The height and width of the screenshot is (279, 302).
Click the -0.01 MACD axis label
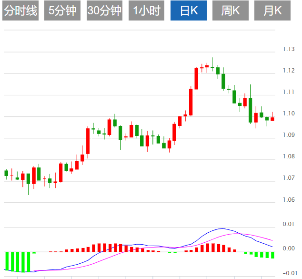click(x=290, y=273)
